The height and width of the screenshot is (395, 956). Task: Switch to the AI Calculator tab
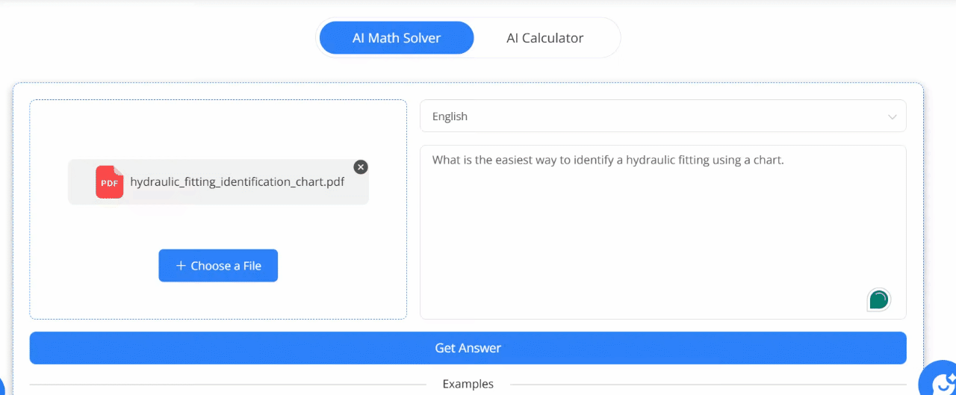tap(544, 38)
